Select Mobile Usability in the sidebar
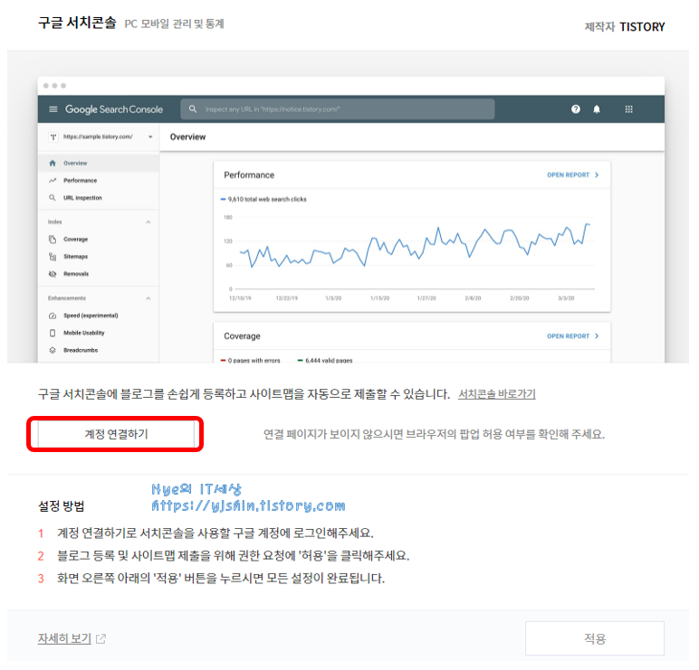The height and width of the screenshot is (670, 699). 98,333
